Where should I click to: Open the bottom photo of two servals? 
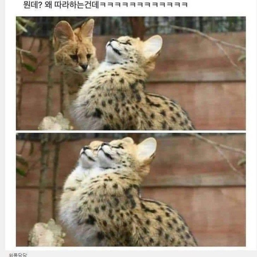coord(131,189)
